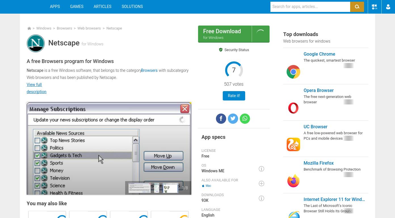Open the View full description link
This screenshot has height=218, width=395.
coord(36,88)
